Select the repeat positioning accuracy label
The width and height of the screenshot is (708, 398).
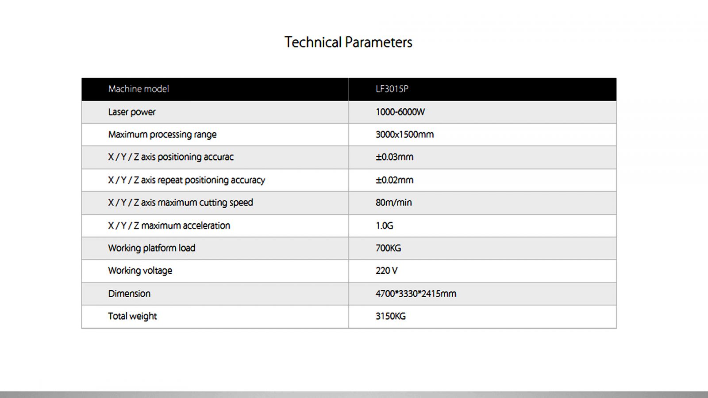(x=186, y=180)
